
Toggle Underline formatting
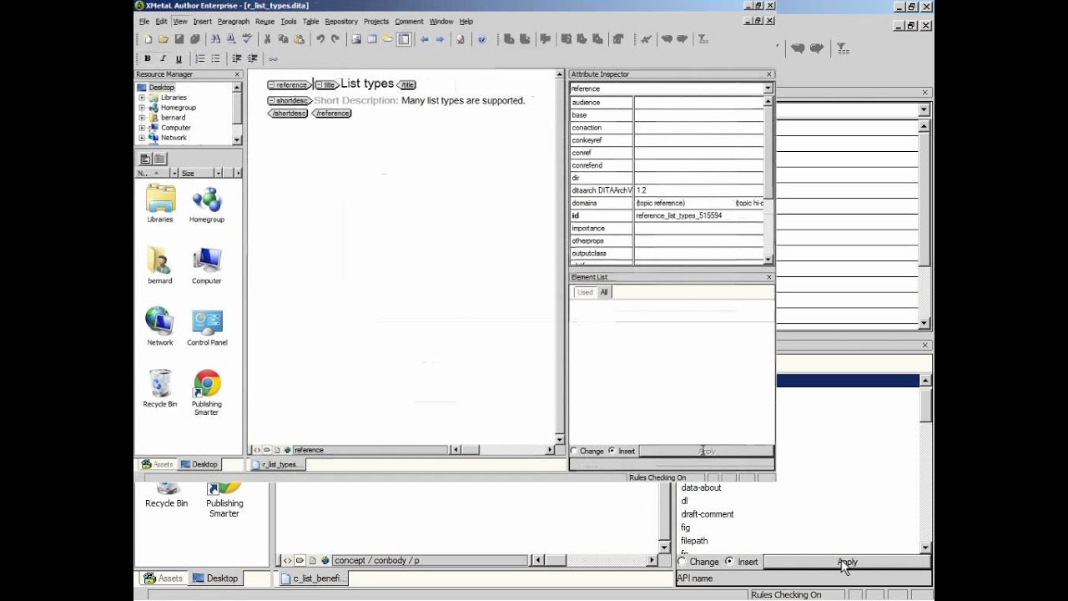[179, 58]
